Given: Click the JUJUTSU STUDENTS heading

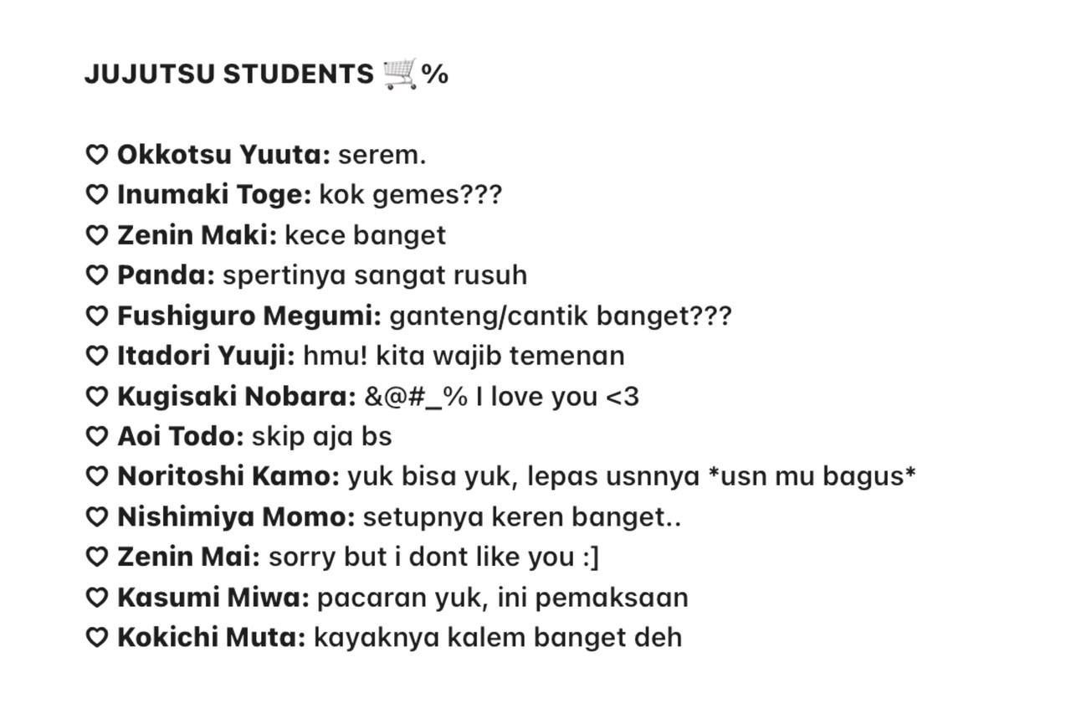Looking at the screenshot, I should click(229, 74).
